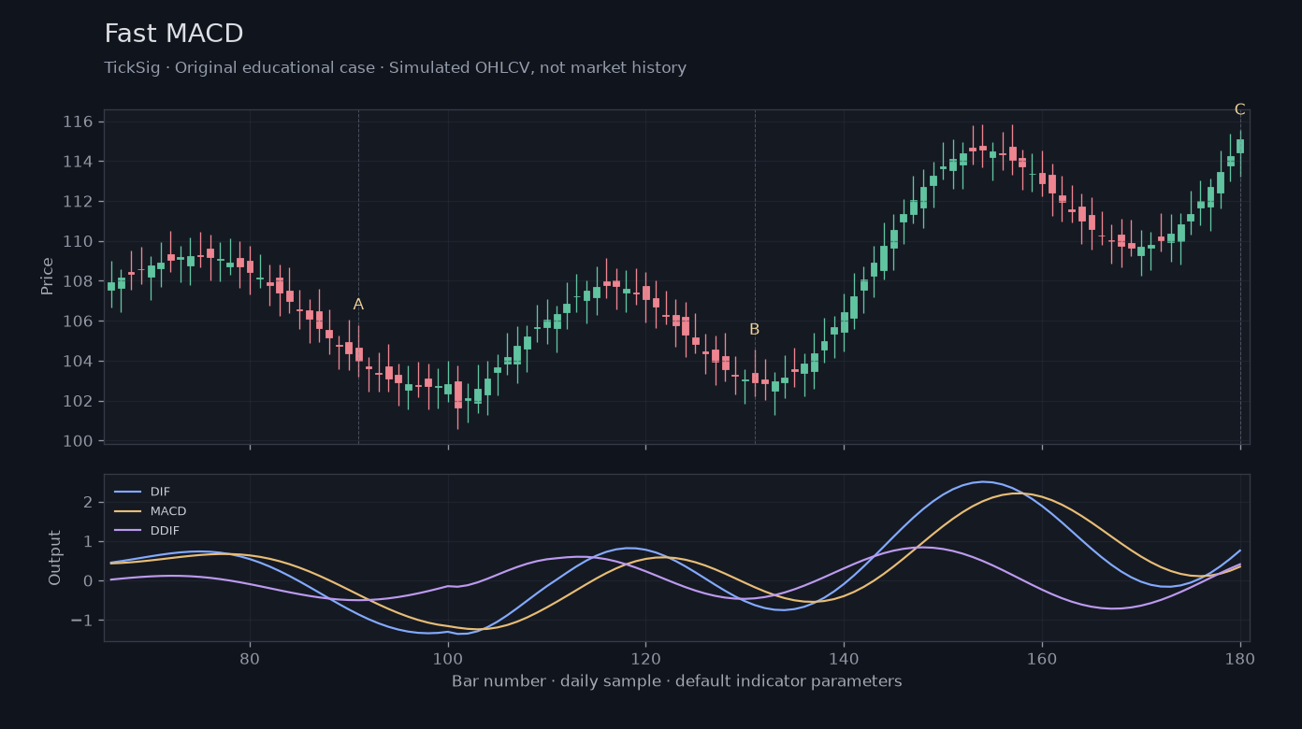Click the bar number x-axis caption
Image resolution: width=1302 pixels, height=729 pixels.
(x=677, y=681)
